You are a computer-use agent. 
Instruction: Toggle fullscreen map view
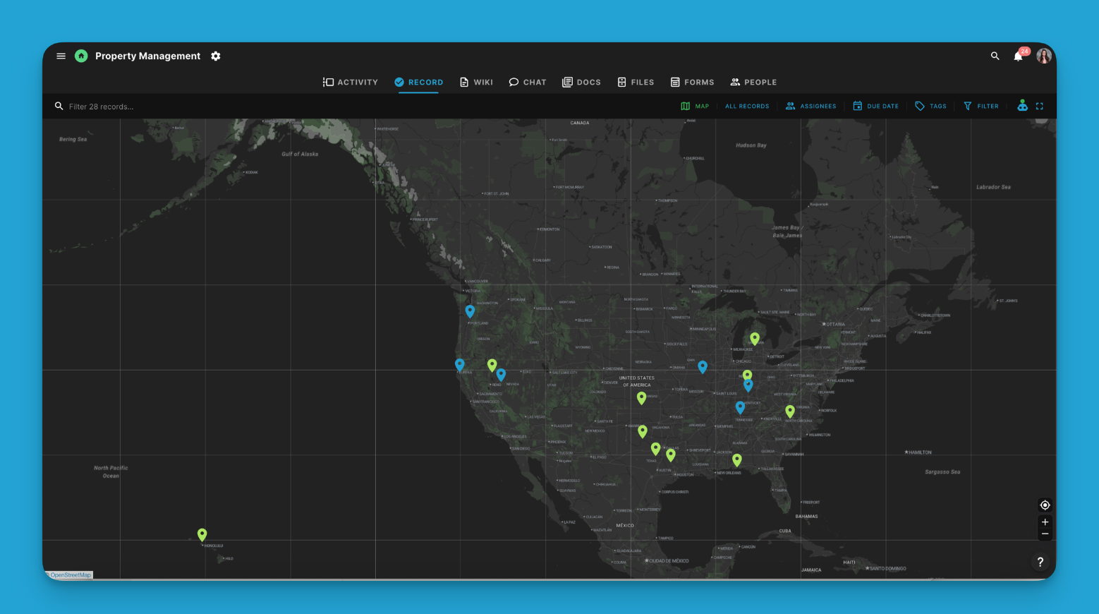click(x=1039, y=106)
